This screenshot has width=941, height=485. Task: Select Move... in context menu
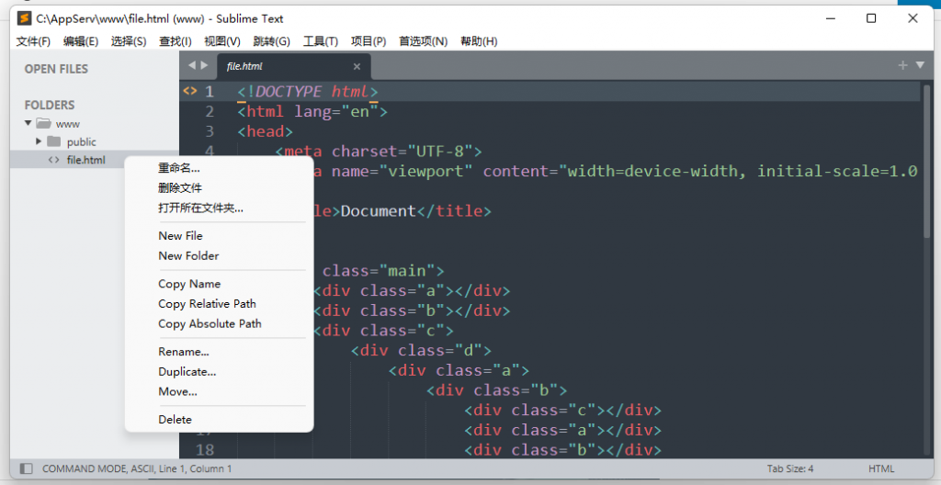177,391
